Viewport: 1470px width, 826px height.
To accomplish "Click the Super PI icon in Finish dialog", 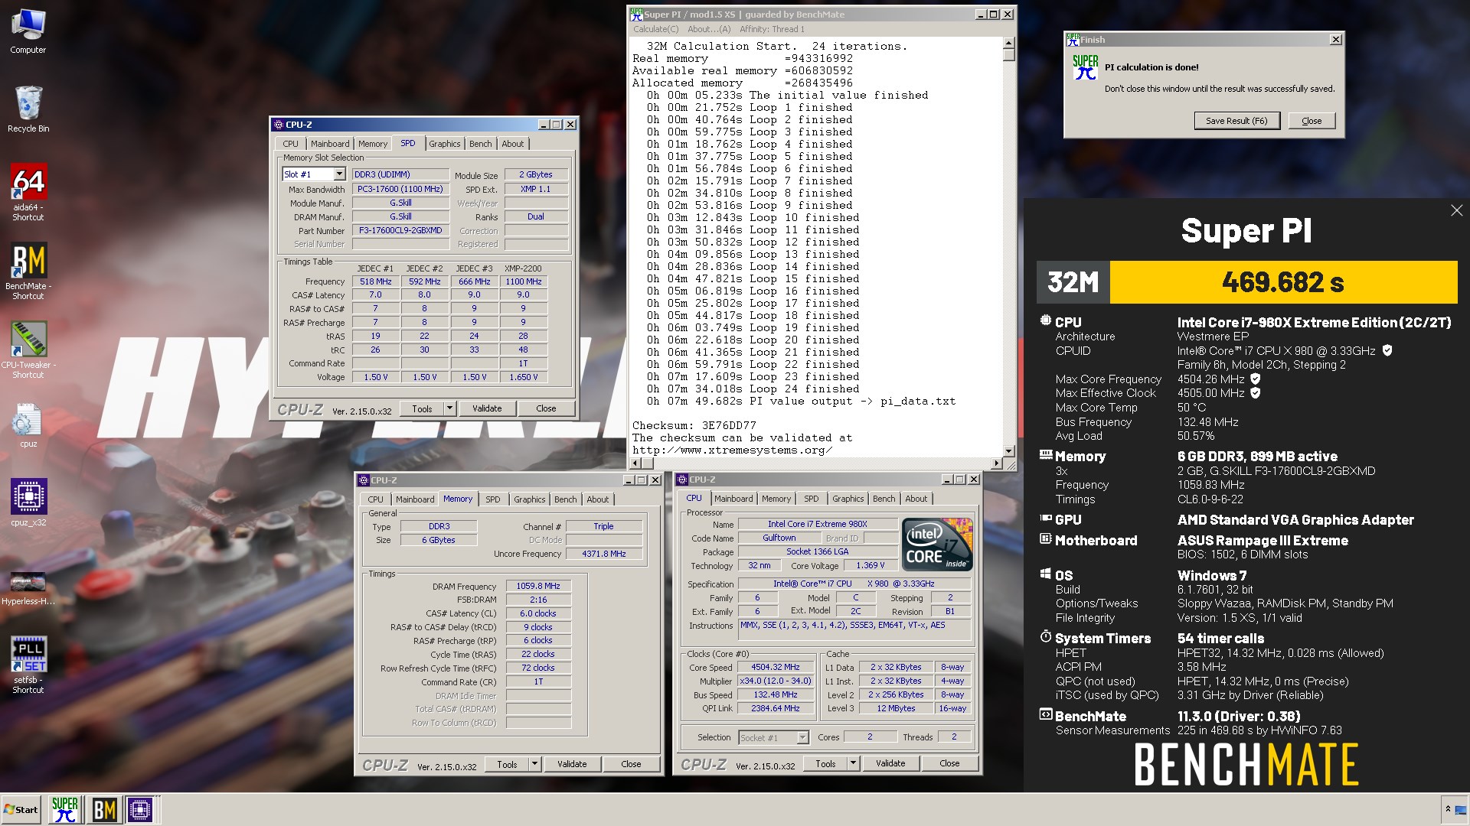I will [x=1085, y=67].
